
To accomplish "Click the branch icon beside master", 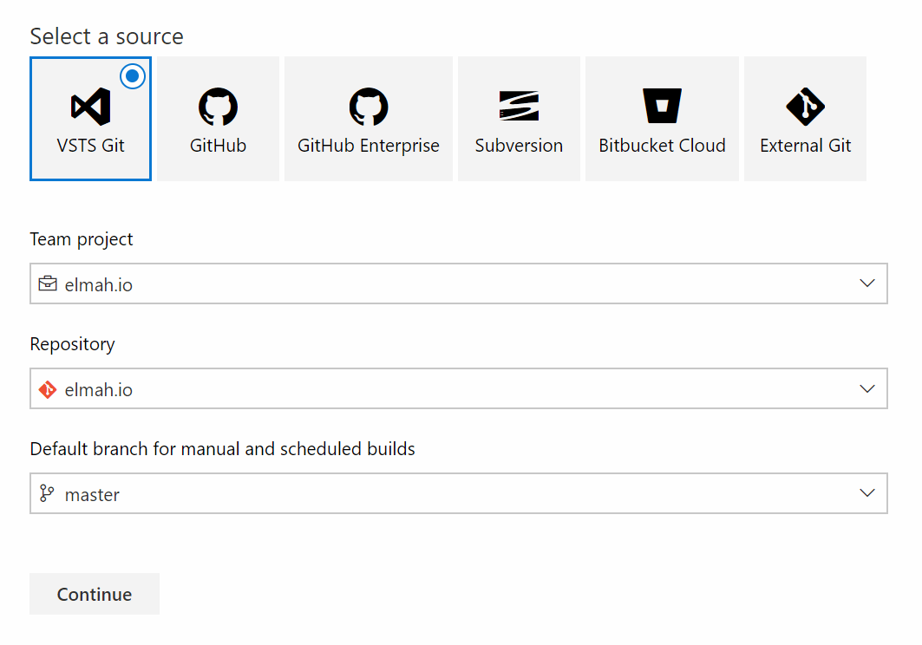I will (x=48, y=493).
